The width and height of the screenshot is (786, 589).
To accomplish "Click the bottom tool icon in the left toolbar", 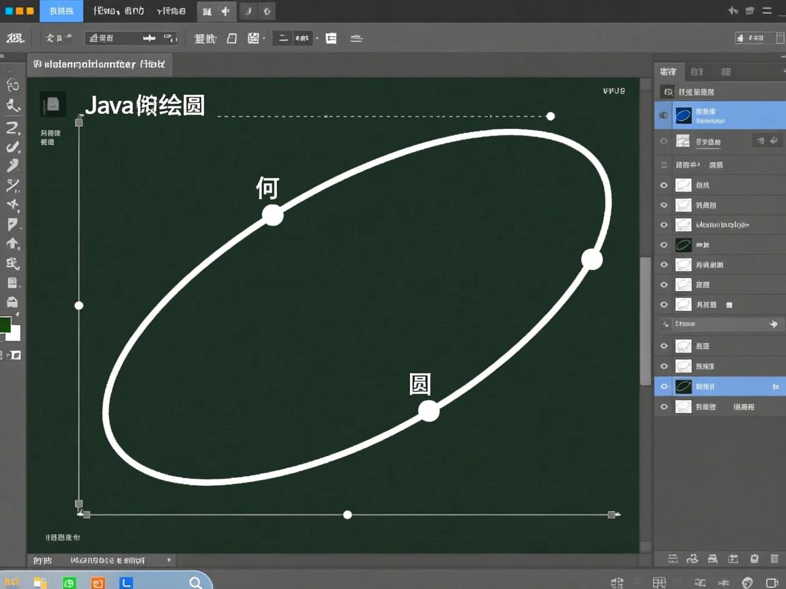I will point(12,302).
